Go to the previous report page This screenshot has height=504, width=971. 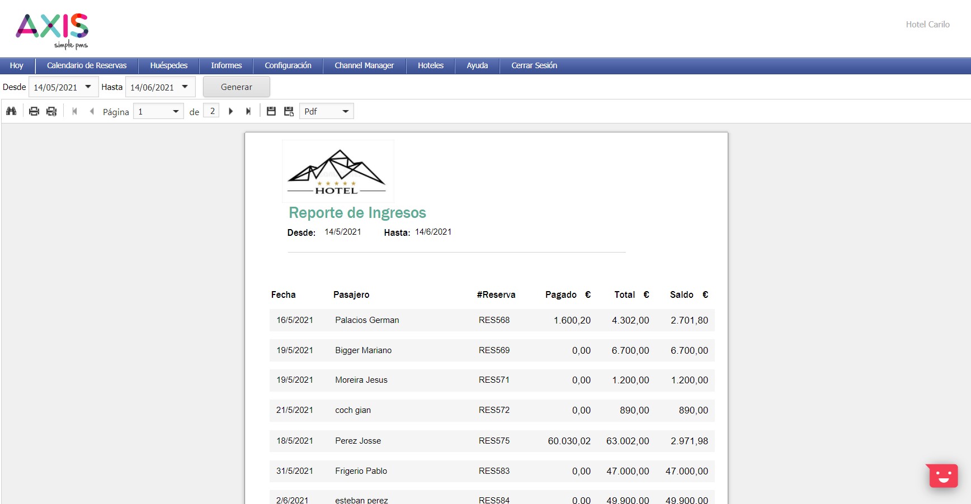pos(92,111)
